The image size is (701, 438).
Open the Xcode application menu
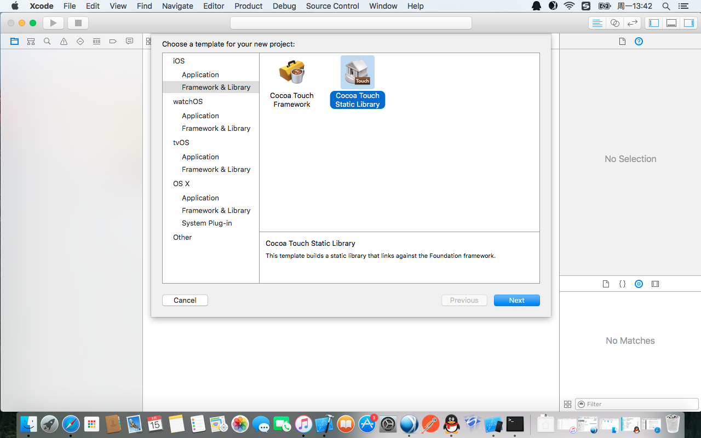[42, 6]
